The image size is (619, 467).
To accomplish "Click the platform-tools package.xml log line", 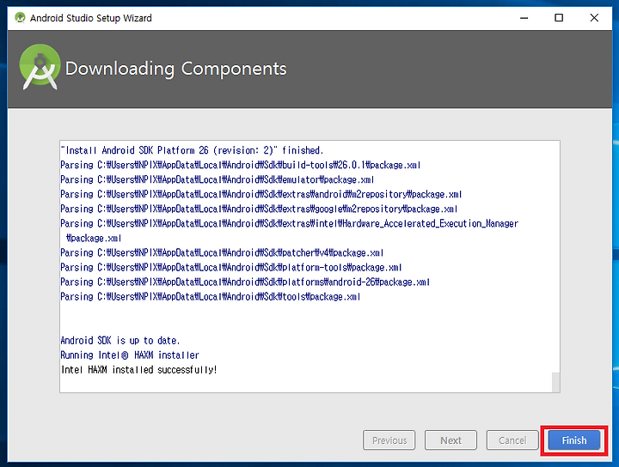I will 231,267.
